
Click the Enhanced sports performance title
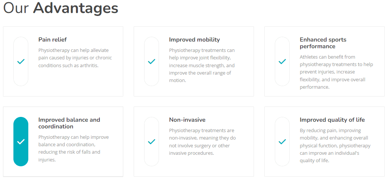coord(323,43)
